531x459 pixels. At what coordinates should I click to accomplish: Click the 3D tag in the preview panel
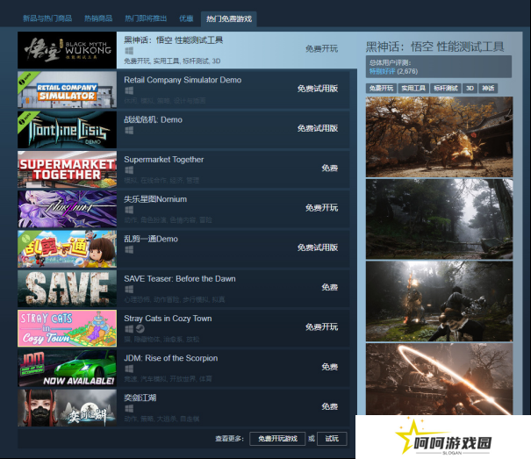(x=470, y=89)
